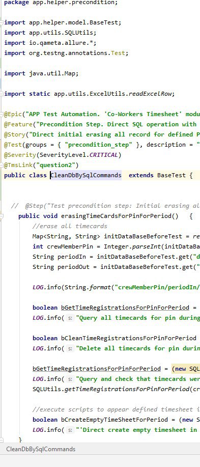The image size is (200, 467).
Task: Click 'description' attribute in the @Test annotation
Action: pos(166,145)
